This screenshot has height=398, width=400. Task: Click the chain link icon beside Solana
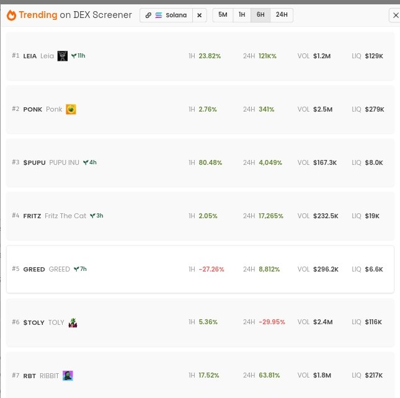coord(148,15)
